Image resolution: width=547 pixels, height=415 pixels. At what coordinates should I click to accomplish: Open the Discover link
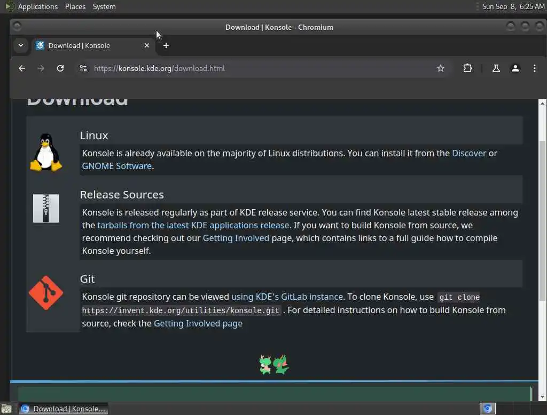[469, 153]
